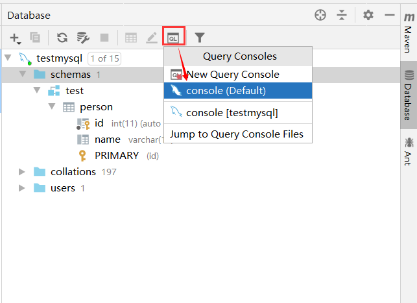
Task: Open the Maven side tab
Action: (x=408, y=33)
